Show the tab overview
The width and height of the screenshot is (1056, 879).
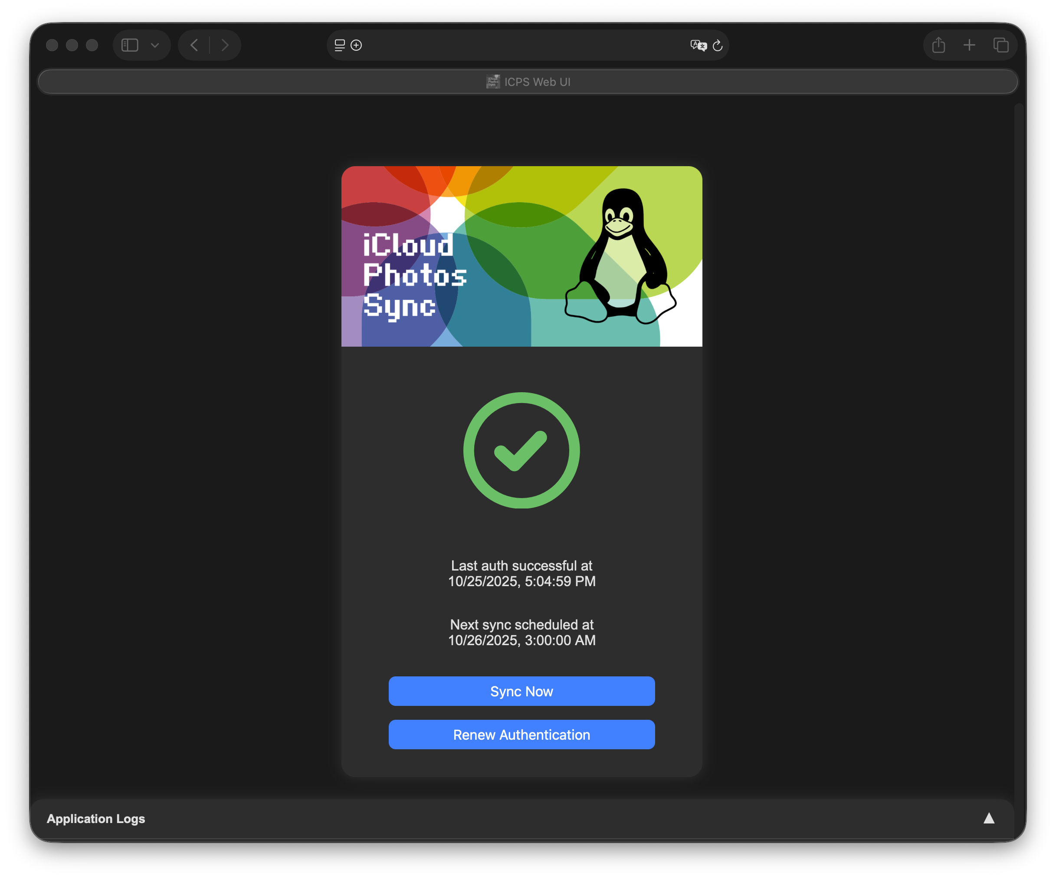[x=1001, y=45]
